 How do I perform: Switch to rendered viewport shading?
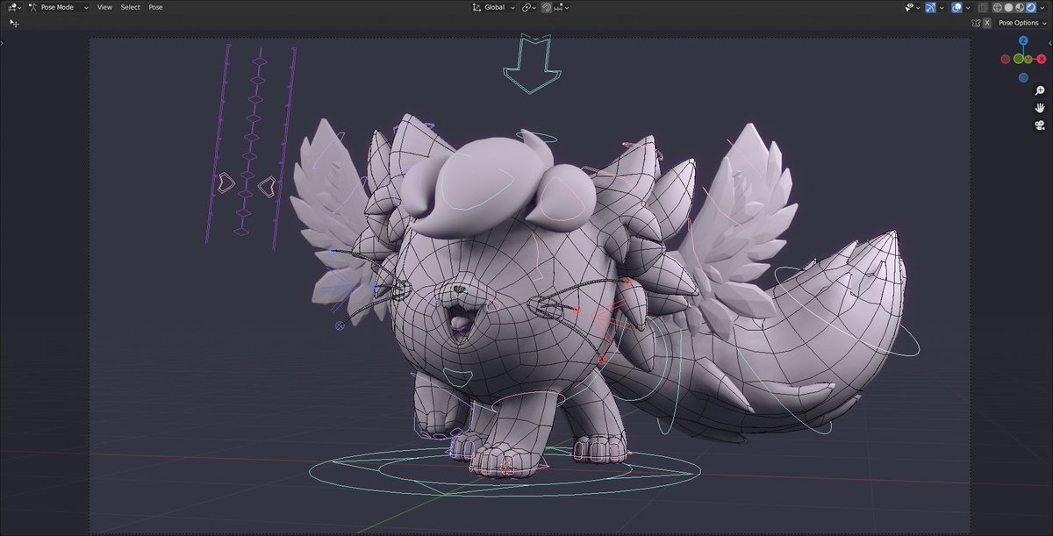pyautogui.click(x=1031, y=7)
